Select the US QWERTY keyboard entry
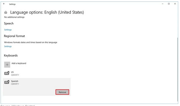This screenshot has height=106, width=180. click(x=37, y=73)
